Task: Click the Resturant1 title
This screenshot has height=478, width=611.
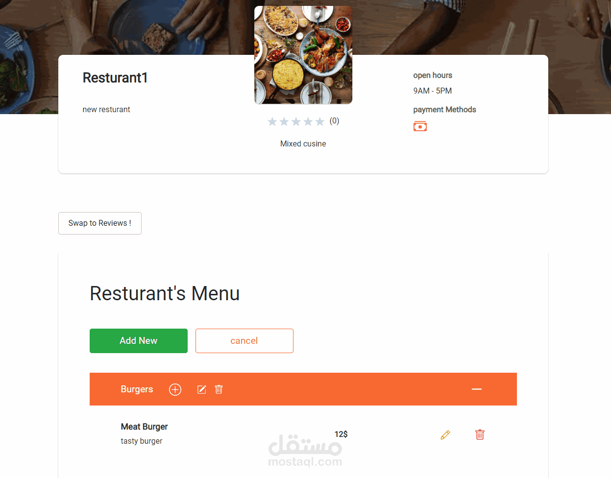Action: point(115,78)
